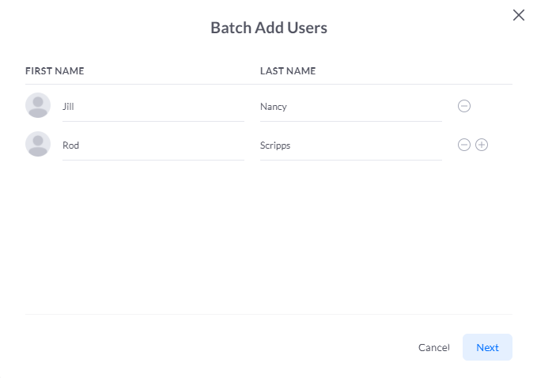Click the LAST NAME column header
Viewport: 537px width, 378px height.
pos(288,71)
